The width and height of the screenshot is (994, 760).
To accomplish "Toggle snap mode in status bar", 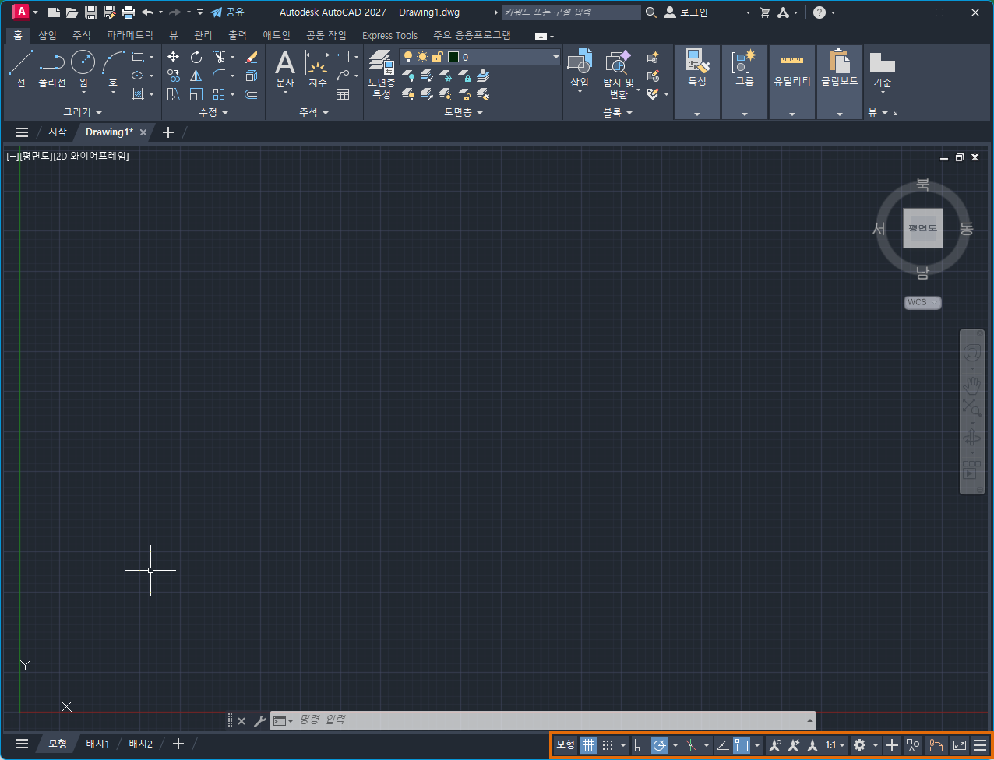I will point(608,745).
